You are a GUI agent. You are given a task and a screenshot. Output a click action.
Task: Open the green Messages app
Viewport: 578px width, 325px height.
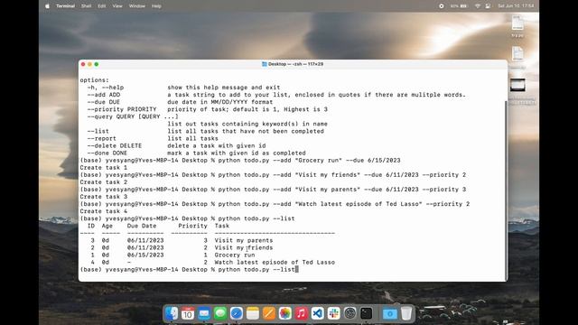220,313
